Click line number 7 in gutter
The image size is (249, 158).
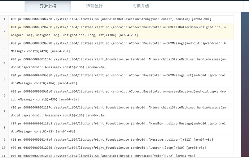[x=4, y=111]
